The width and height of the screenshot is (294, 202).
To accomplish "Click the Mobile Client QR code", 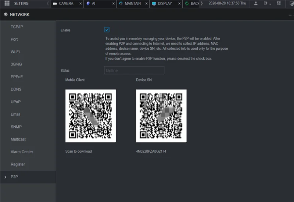I will (x=90, y=116).
